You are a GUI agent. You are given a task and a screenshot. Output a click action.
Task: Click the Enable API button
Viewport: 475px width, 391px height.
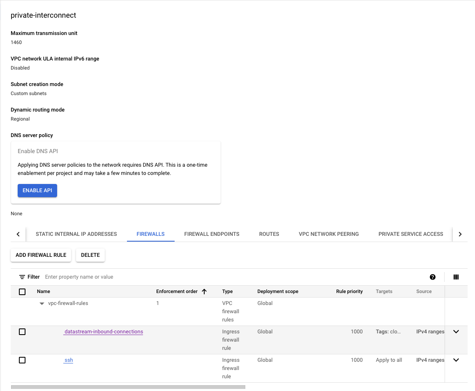click(37, 191)
